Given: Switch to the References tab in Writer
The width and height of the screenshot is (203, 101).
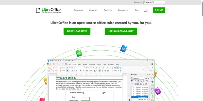Looking at the screenshot, I should point(92,64).
